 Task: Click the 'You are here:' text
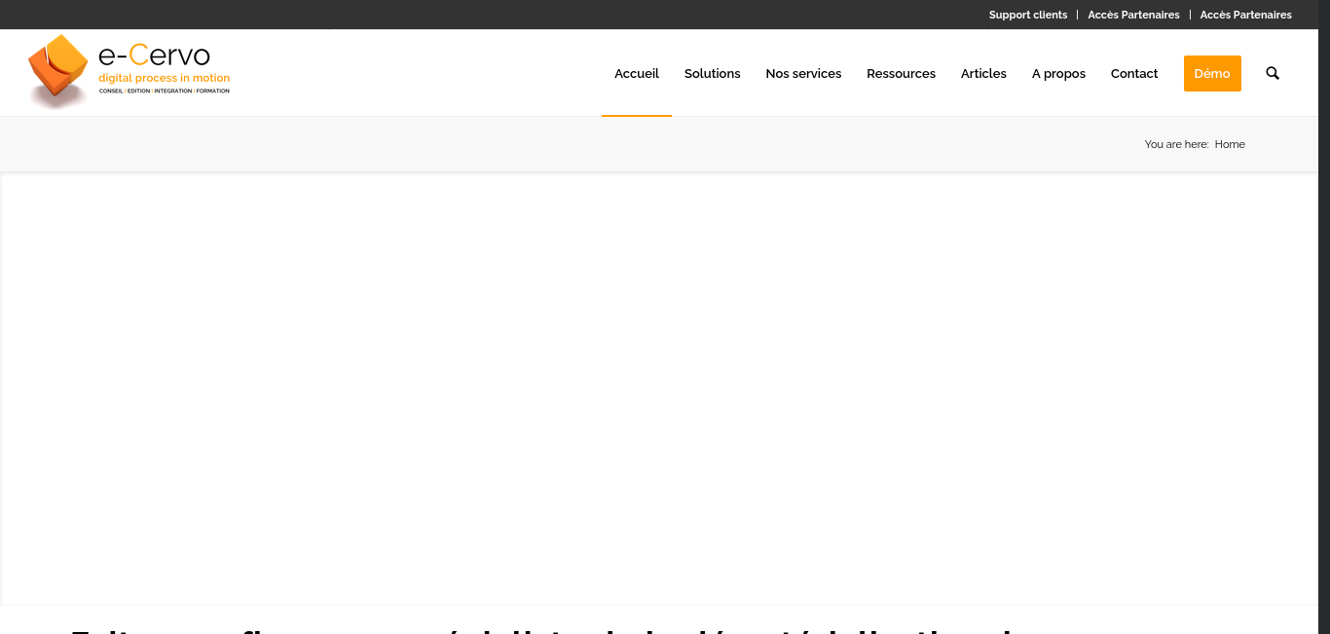click(1176, 144)
